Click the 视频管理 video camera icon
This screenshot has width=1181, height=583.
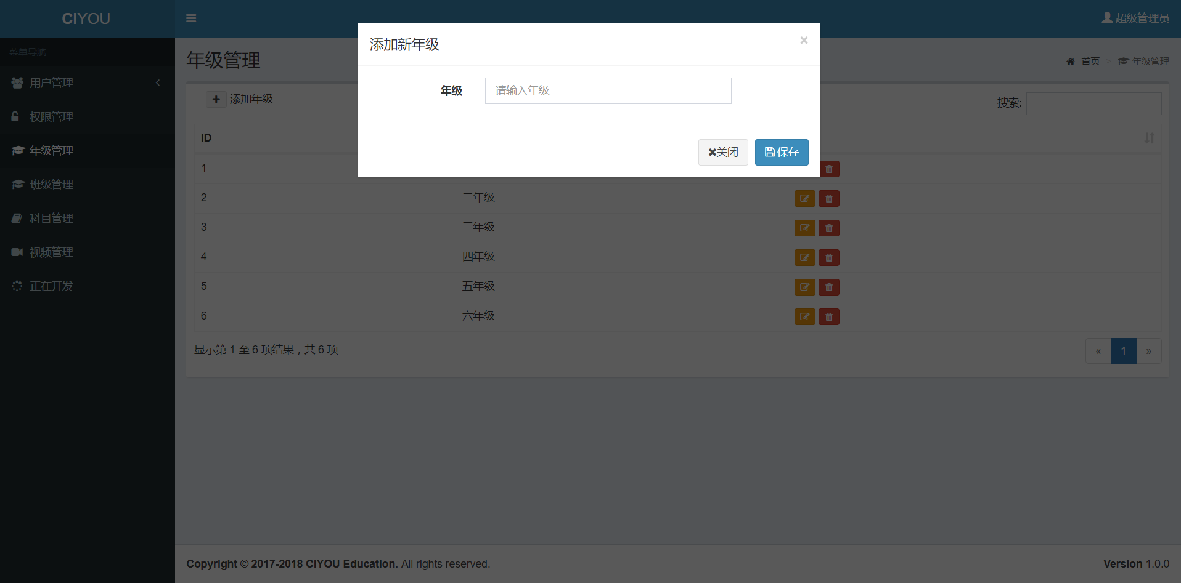click(x=17, y=252)
